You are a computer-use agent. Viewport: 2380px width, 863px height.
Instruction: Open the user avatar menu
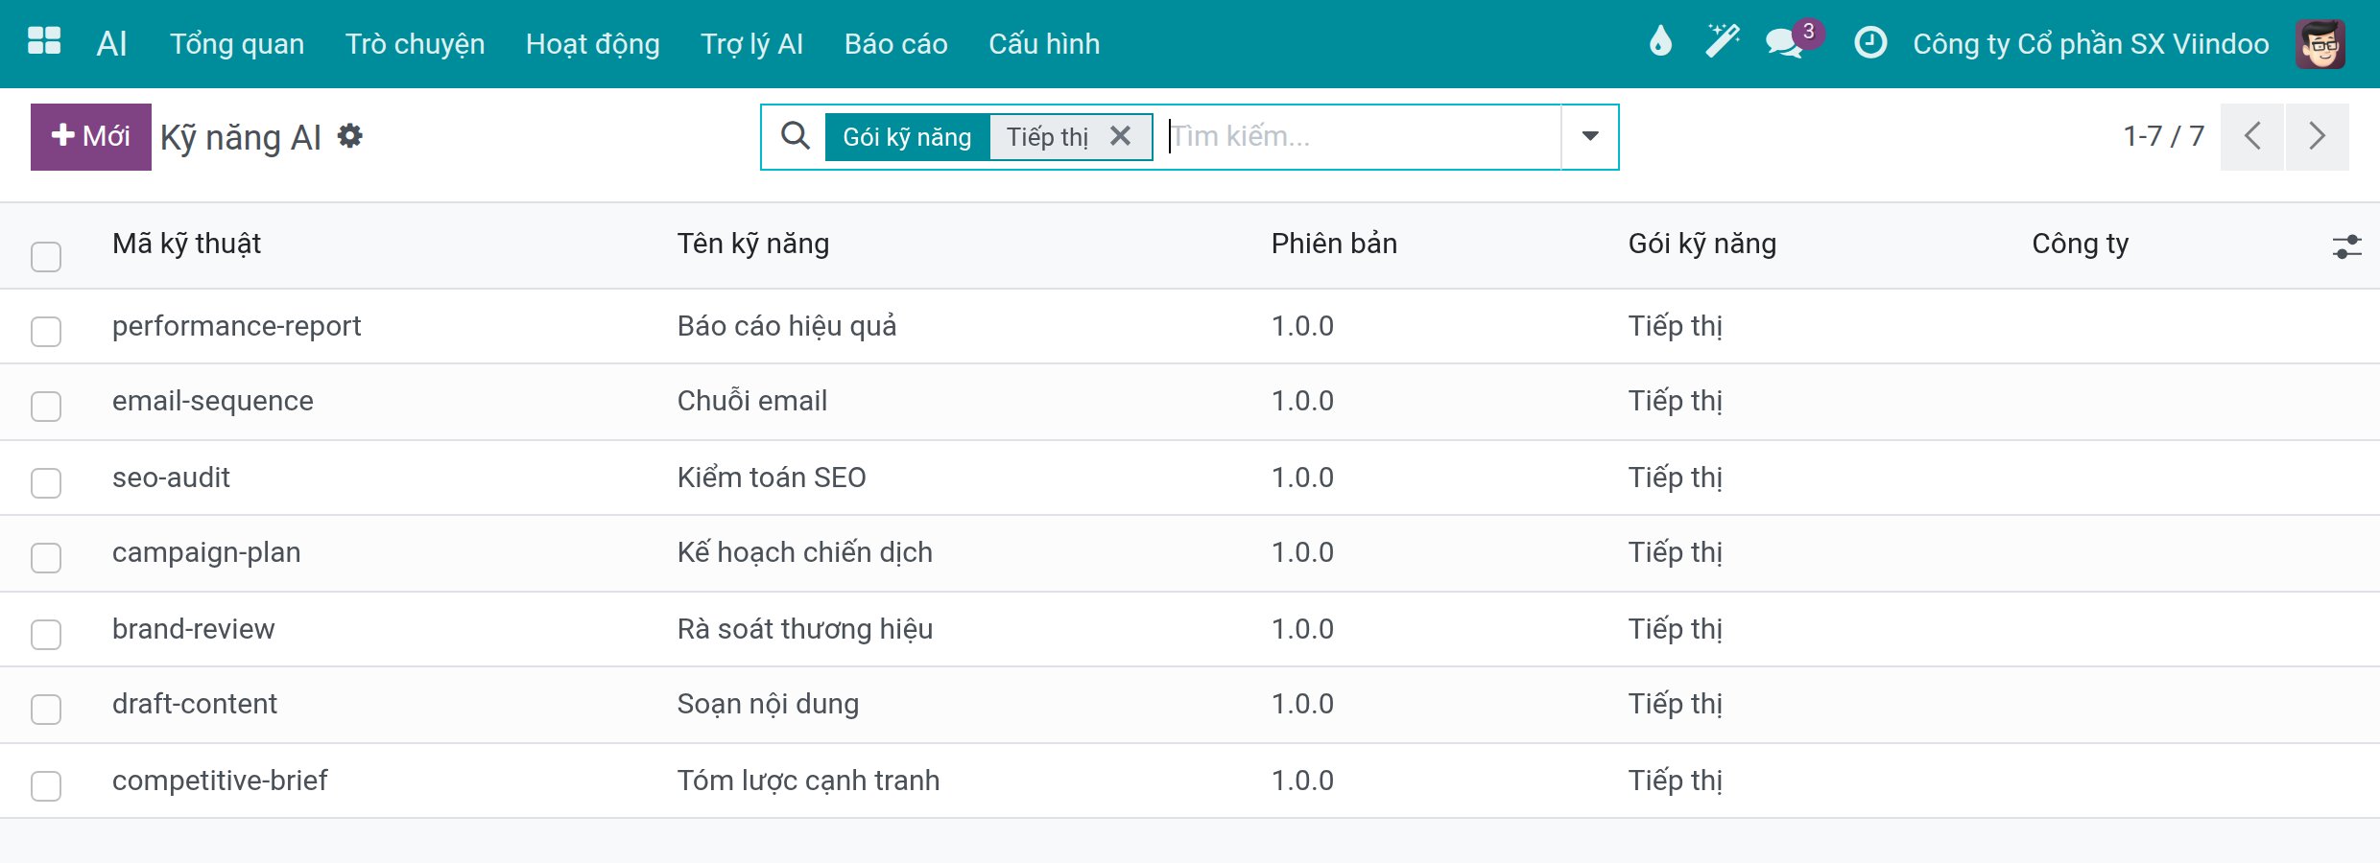(x=2320, y=43)
